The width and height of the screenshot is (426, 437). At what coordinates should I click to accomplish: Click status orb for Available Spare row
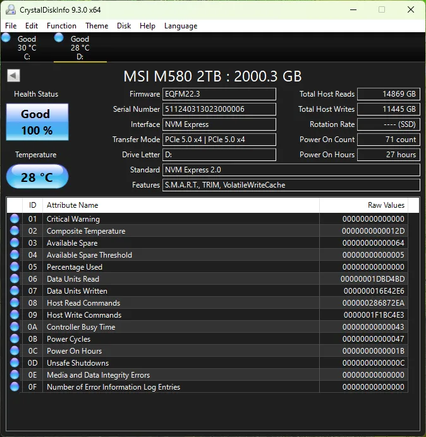(15, 242)
